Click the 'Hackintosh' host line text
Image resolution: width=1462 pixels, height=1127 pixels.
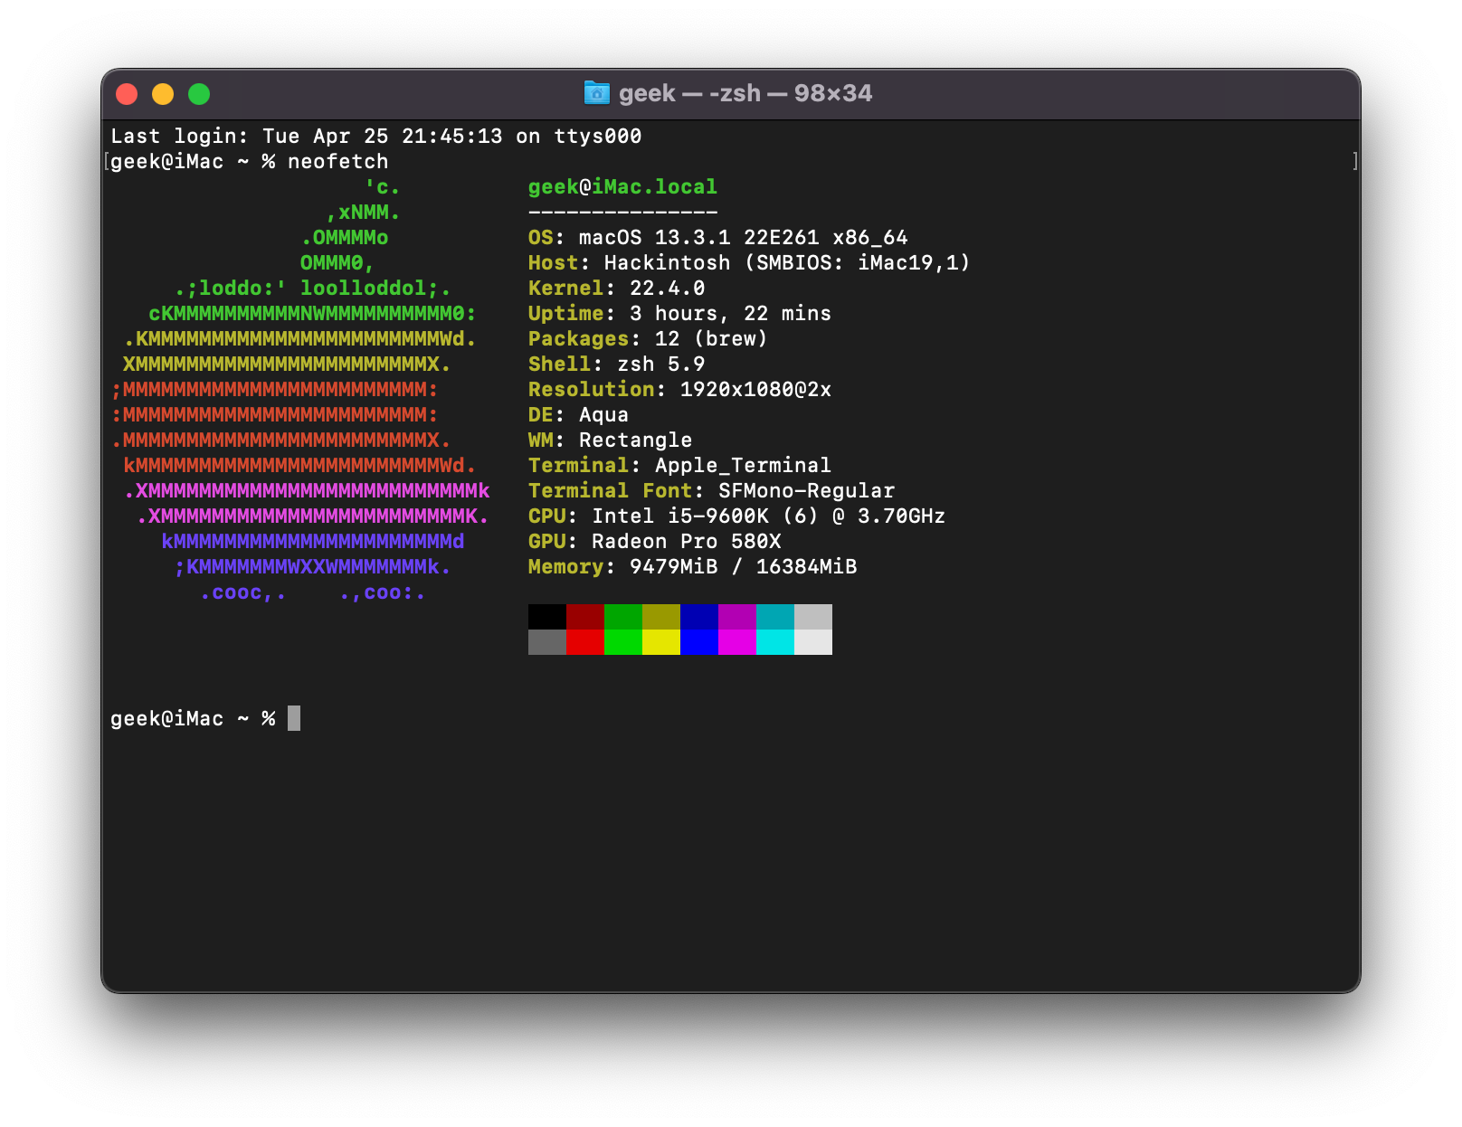pyautogui.click(x=667, y=263)
